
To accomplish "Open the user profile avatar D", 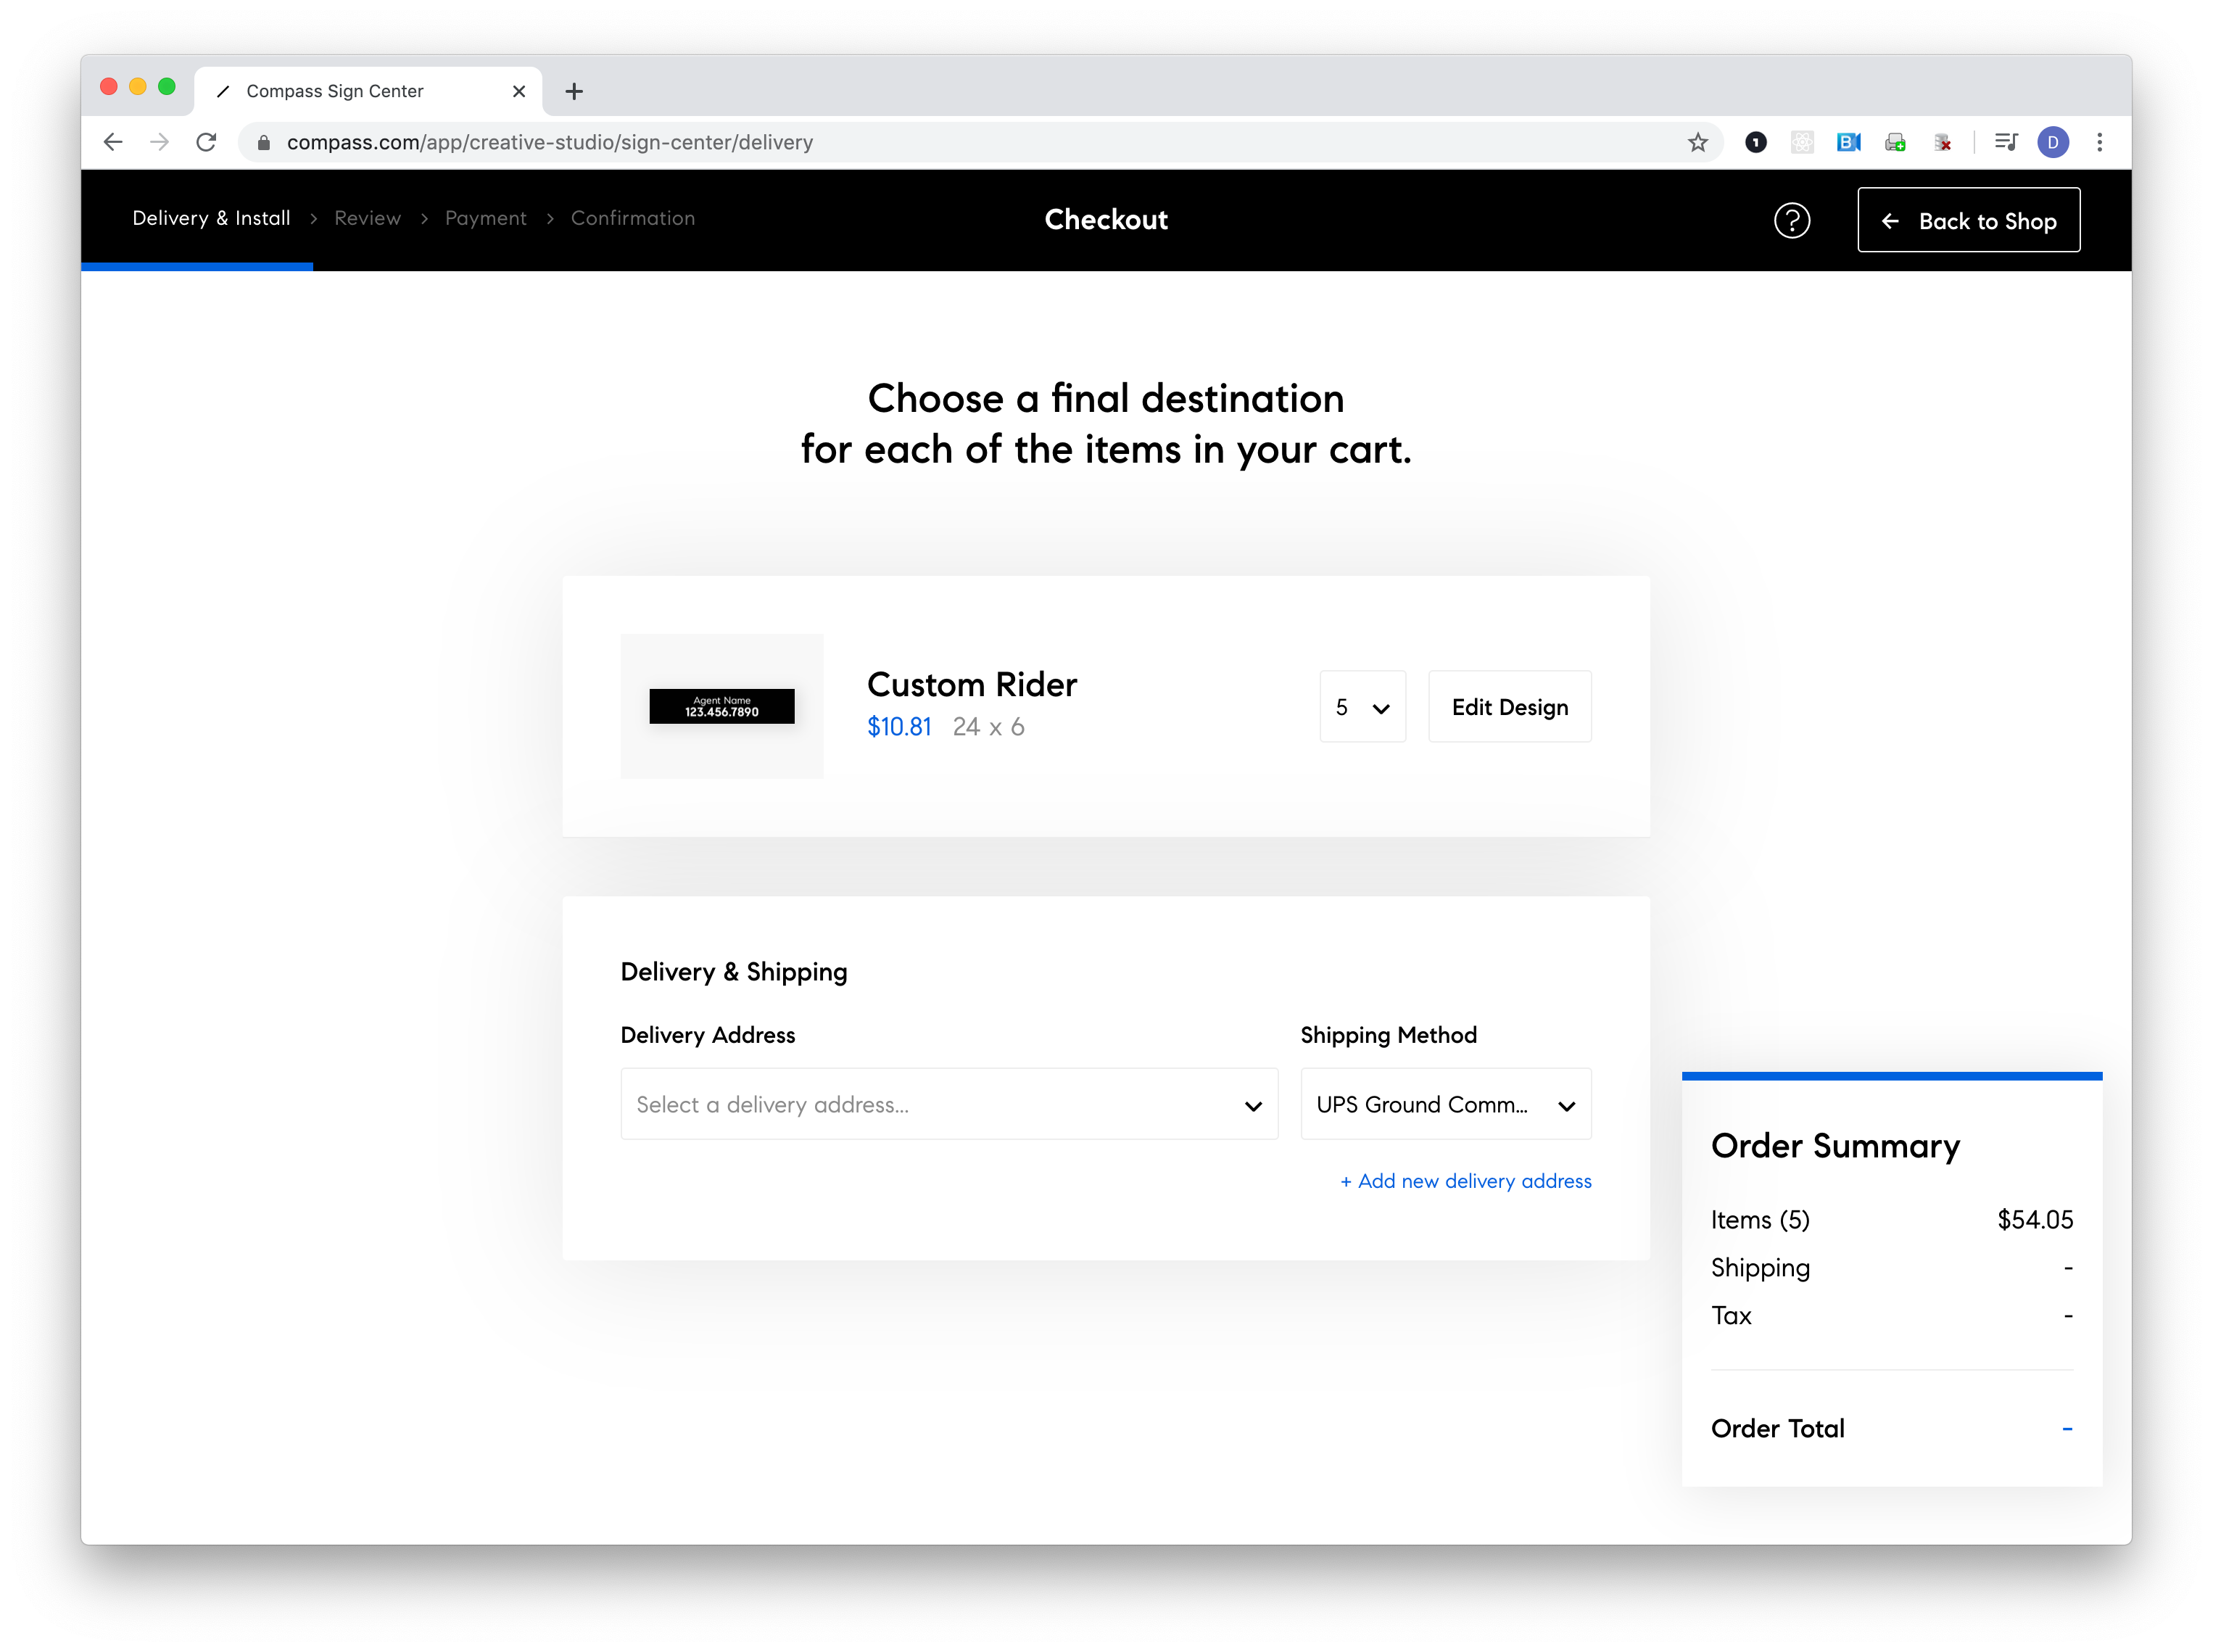I will coord(2052,142).
